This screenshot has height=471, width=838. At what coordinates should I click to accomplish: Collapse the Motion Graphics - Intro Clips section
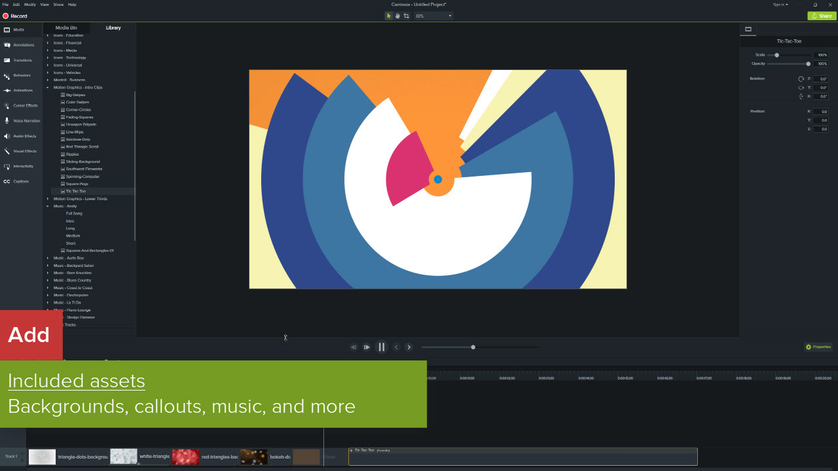click(x=47, y=87)
